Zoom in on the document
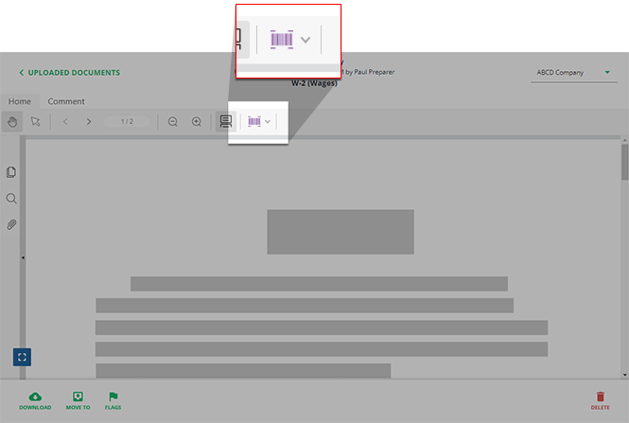The height and width of the screenshot is (423, 629). [x=196, y=122]
